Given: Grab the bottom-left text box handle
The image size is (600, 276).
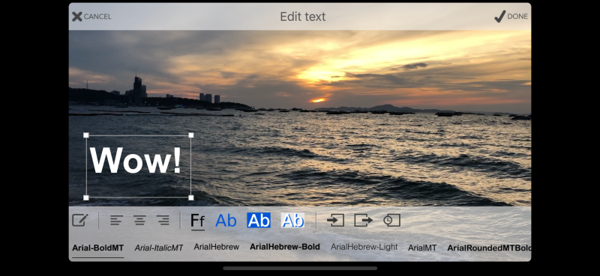Looking at the screenshot, I should pyautogui.click(x=86, y=197).
